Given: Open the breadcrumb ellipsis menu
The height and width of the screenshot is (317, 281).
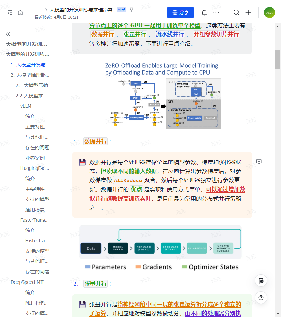Looking at the screenshot, I should pos(39,10).
